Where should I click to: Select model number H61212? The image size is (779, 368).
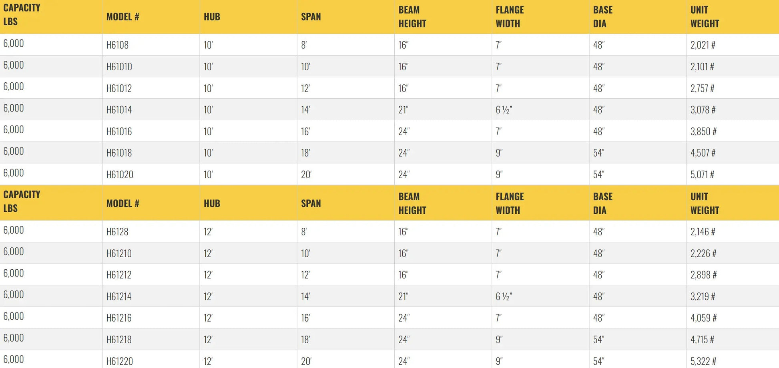tap(119, 275)
